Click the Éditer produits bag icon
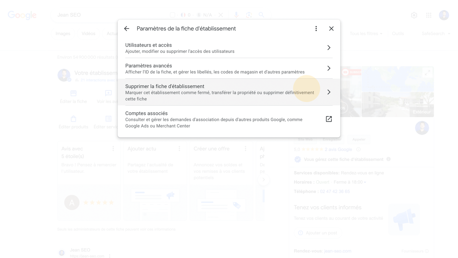This screenshot has width=458, height=258. coord(74,119)
